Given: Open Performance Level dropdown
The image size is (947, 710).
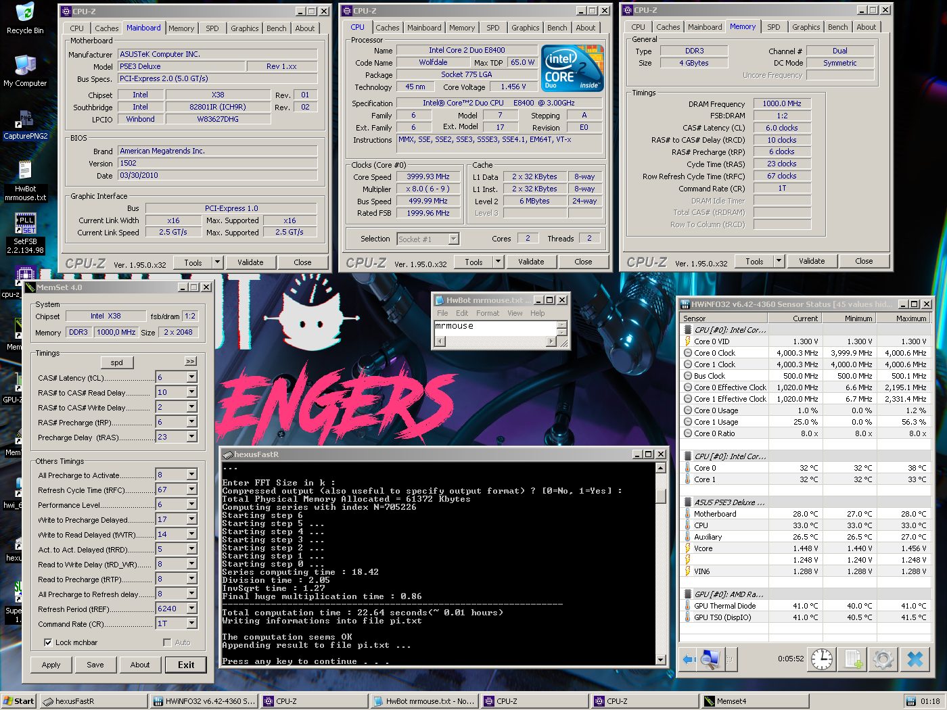Looking at the screenshot, I should tap(192, 504).
